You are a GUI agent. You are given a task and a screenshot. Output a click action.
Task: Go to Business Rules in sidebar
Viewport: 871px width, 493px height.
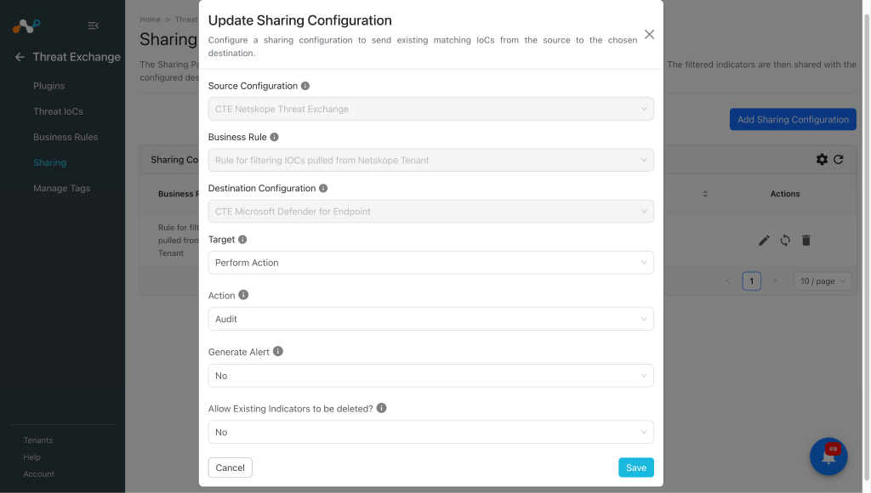65,137
